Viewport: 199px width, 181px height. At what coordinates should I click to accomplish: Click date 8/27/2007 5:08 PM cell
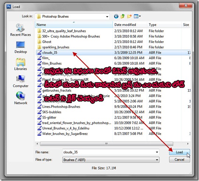128,134
